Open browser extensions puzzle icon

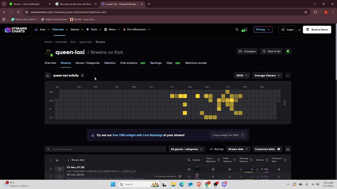coord(315,12)
